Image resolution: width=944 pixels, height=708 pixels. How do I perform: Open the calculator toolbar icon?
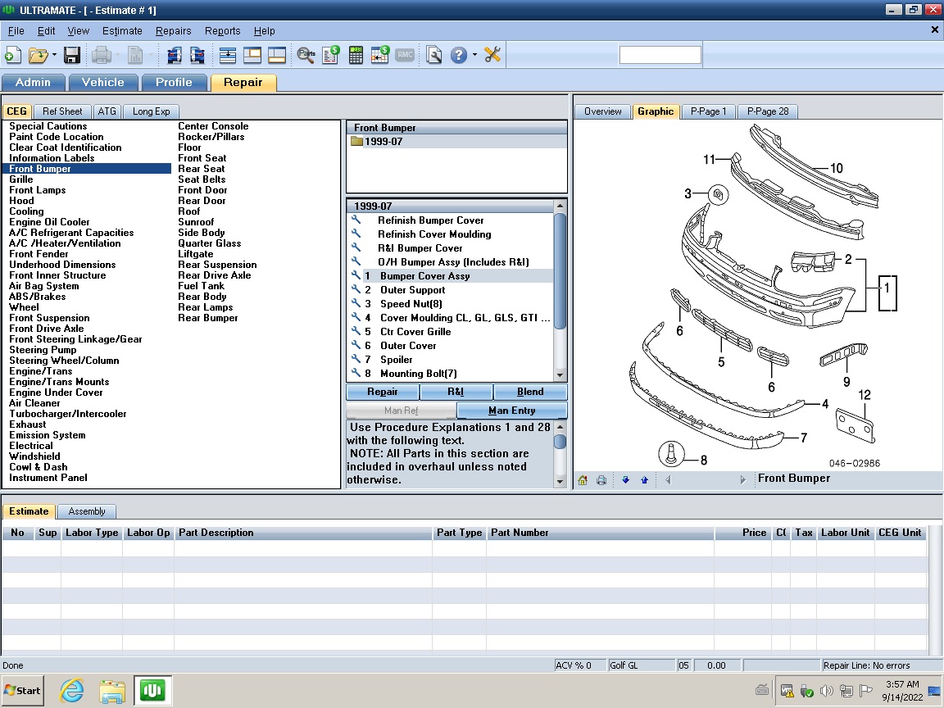[356, 56]
